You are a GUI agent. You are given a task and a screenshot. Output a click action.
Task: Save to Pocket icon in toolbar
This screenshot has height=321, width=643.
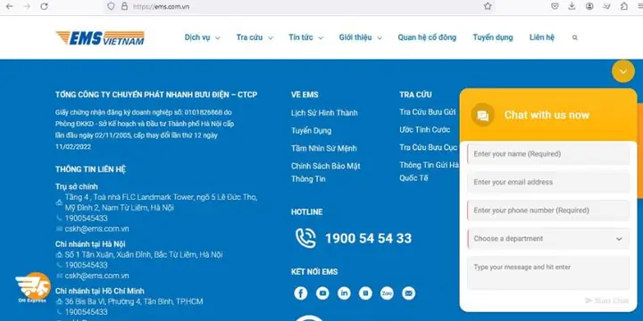pos(555,6)
